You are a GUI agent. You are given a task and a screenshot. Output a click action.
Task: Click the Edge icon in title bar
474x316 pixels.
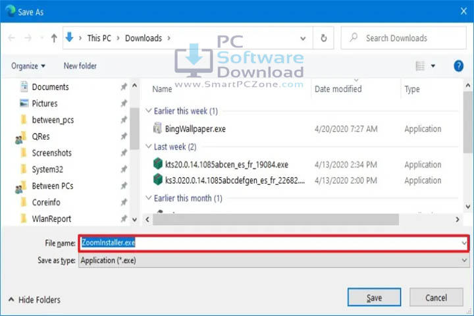click(x=11, y=11)
